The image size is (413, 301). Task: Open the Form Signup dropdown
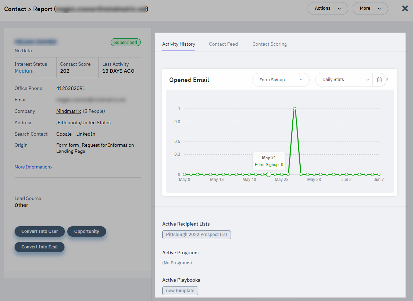point(281,80)
